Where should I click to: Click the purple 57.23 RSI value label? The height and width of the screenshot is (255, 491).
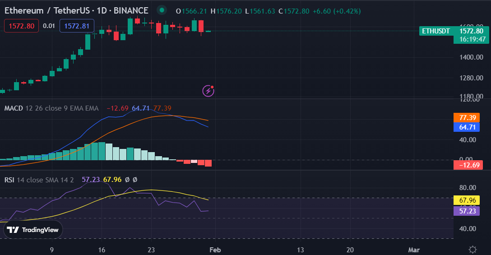tap(467, 211)
